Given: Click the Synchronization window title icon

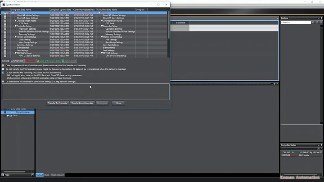Looking at the screenshot, I should [4, 5].
